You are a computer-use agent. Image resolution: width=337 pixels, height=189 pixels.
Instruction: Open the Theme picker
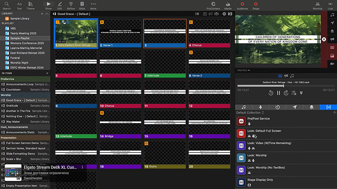click(x=30, y=6)
